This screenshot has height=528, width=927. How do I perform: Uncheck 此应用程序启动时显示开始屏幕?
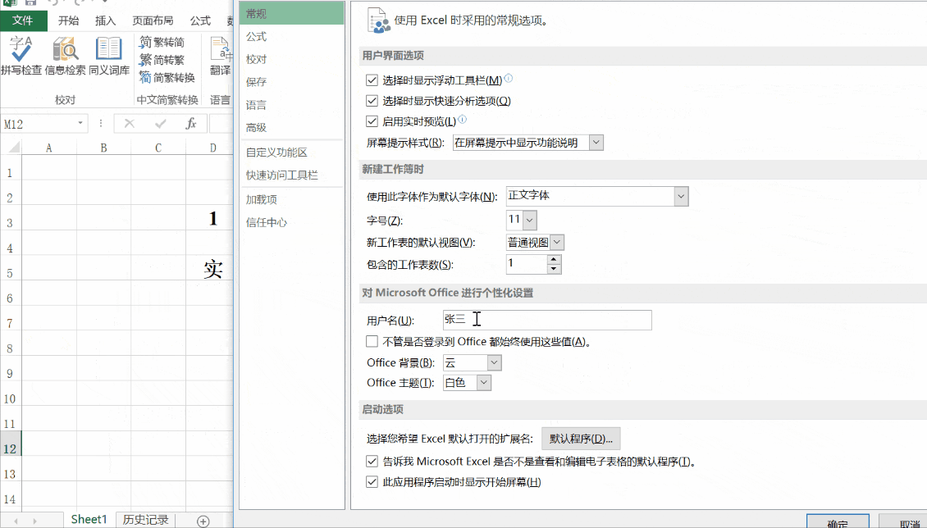click(x=372, y=481)
